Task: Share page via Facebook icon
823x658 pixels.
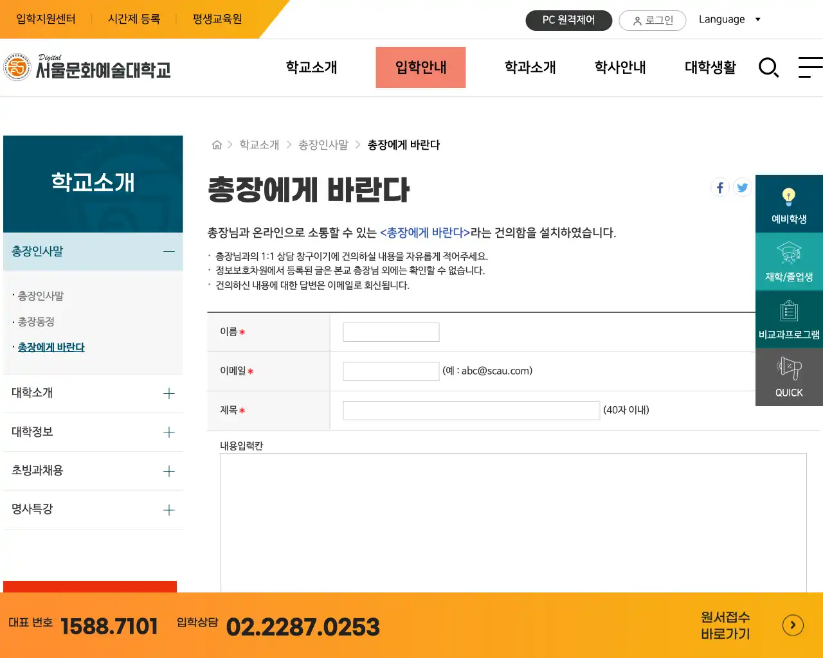Action: pos(720,188)
